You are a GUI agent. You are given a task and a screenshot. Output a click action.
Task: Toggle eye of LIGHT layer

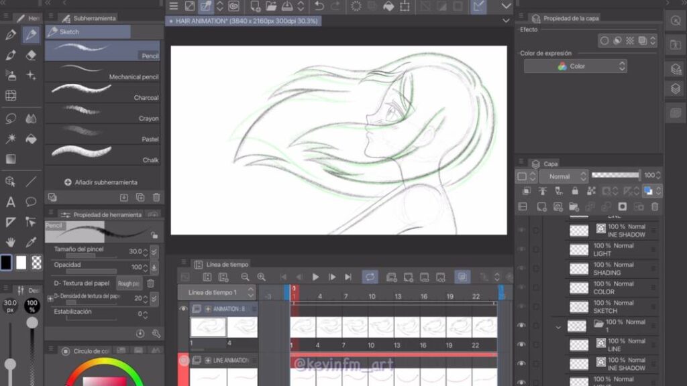point(521,249)
